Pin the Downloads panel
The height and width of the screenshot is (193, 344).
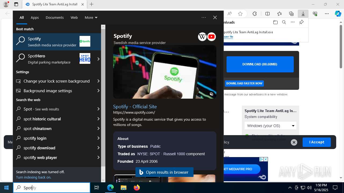[301, 22]
